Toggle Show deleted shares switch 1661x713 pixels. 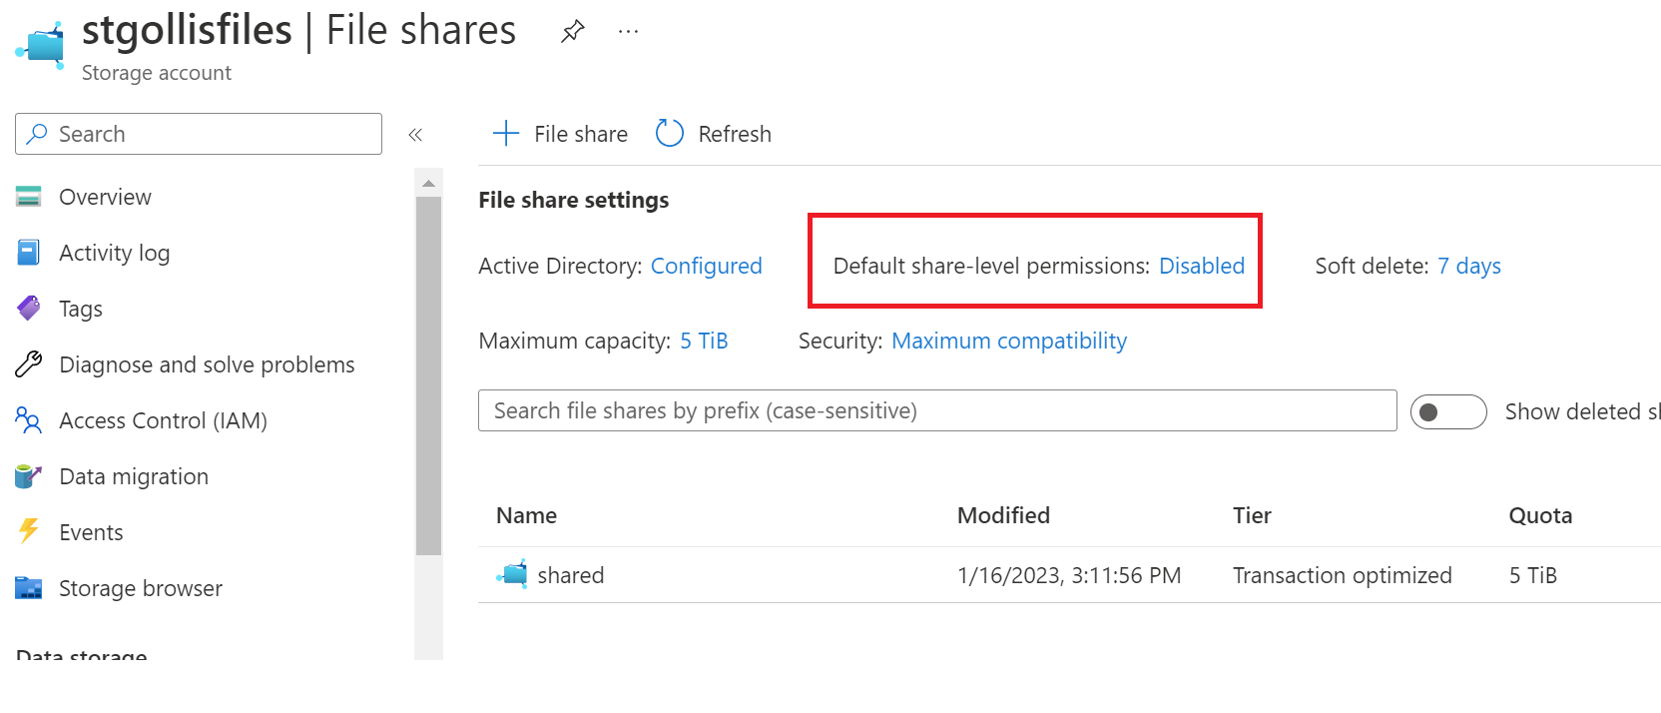[x=1447, y=411]
